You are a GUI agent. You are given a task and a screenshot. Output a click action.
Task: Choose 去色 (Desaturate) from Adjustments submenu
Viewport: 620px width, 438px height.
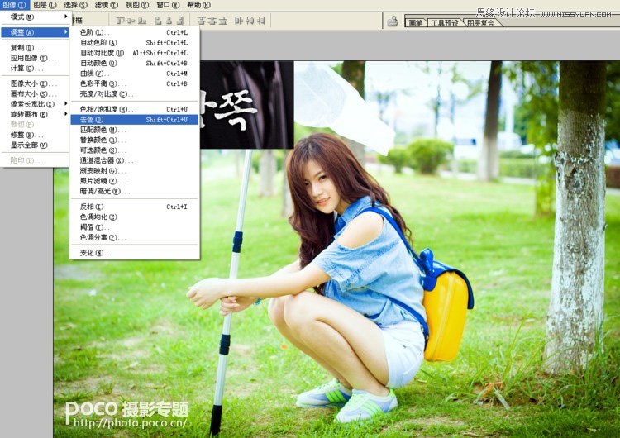coord(135,119)
